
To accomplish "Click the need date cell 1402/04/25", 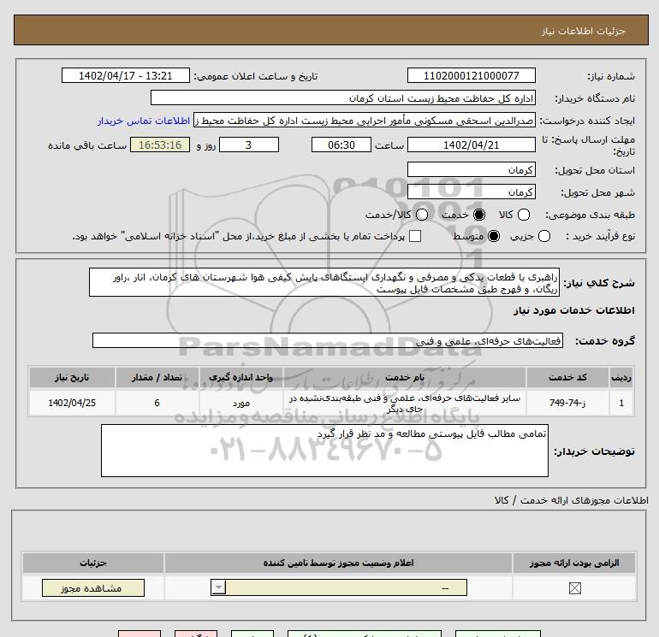I will pyautogui.click(x=72, y=403).
